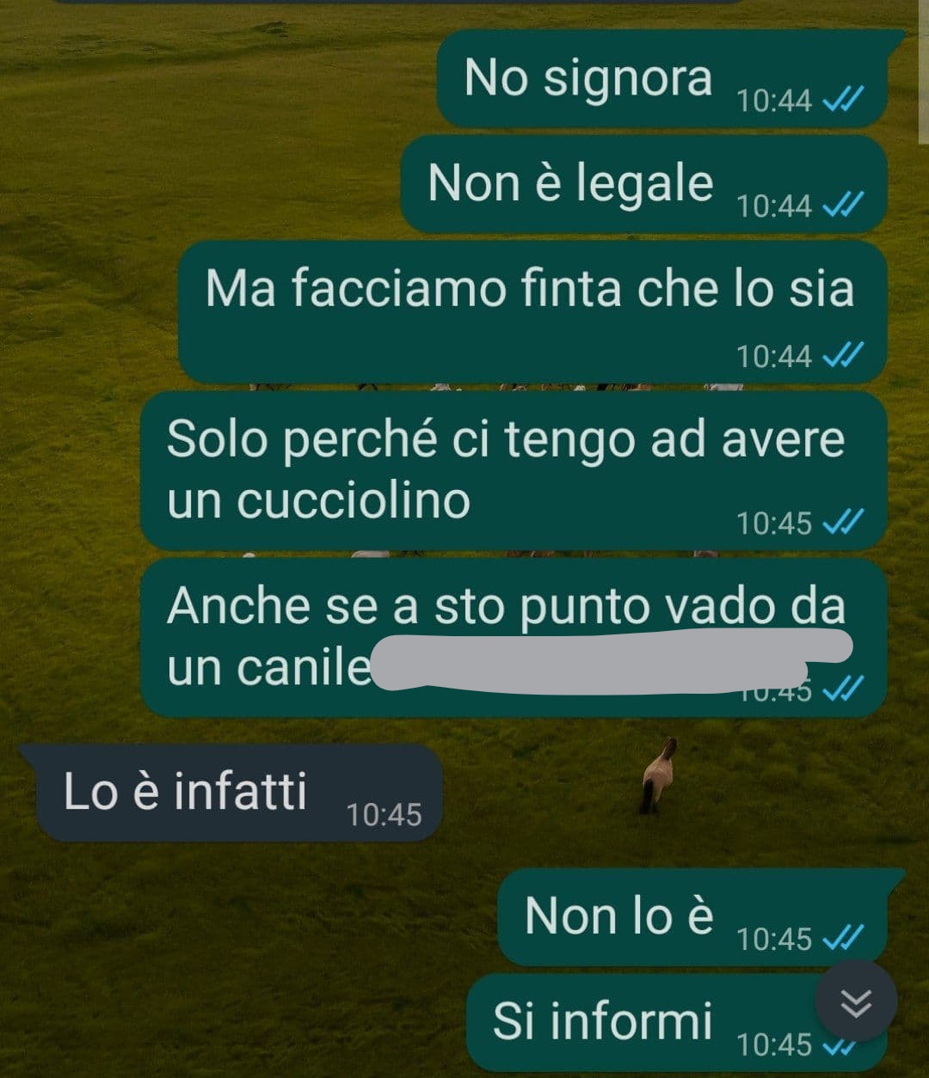Tap read receipt ticks on 'No signora'
Viewport: 929px width, 1078px height.
click(x=844, y=101)
